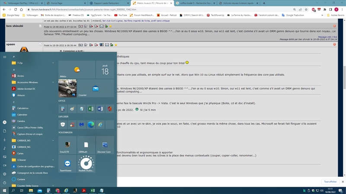Open the TechPowerUp bookmark

coord(215,15)
